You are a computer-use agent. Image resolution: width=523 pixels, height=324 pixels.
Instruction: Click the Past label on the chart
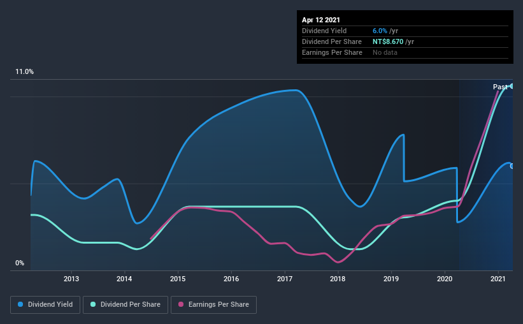click(500, 87)
